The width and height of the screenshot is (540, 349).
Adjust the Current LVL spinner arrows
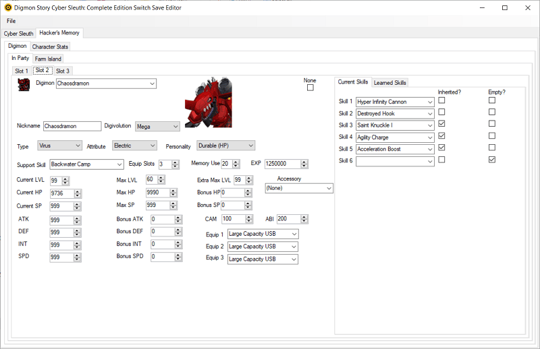[x=65, y=181]
